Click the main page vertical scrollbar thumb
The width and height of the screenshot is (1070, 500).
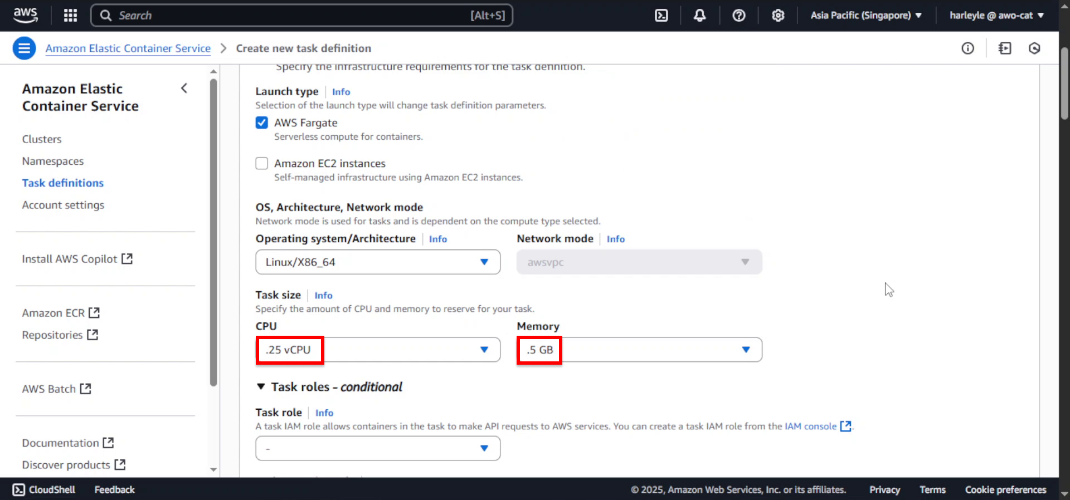1064,84
